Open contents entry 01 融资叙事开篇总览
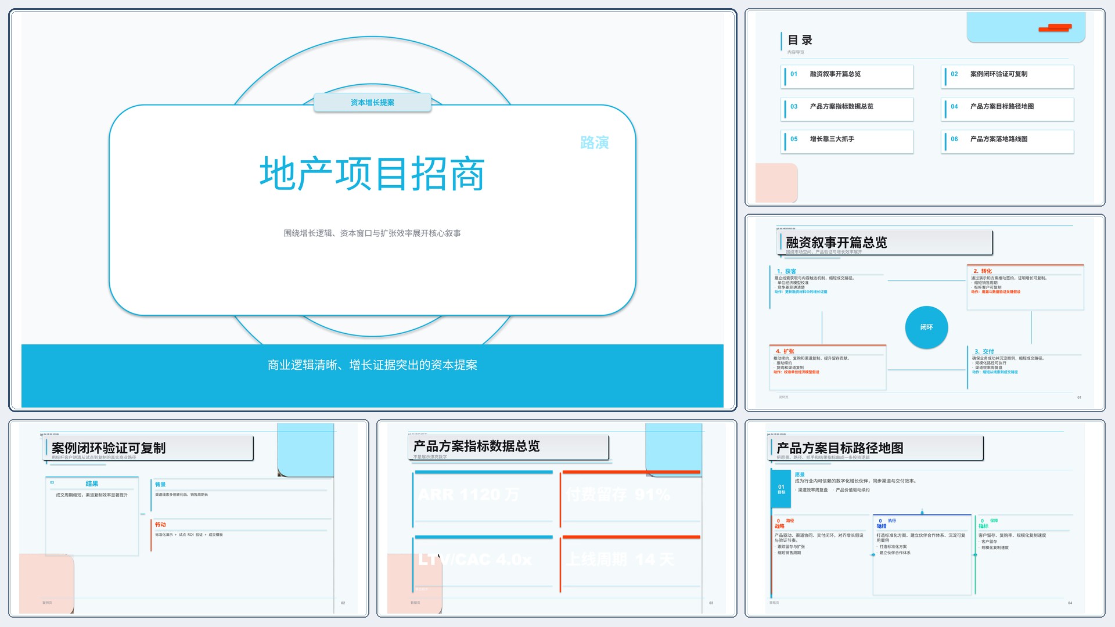The image size is (1115, 627). (848, 76)
